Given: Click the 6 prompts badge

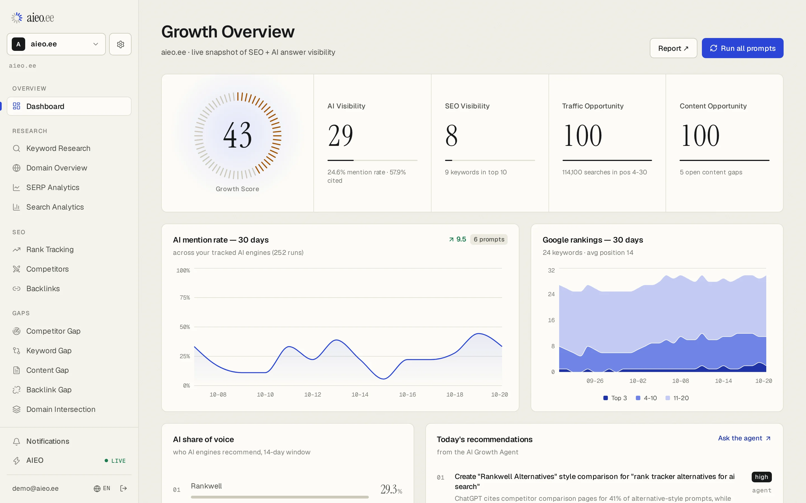Looking at the screenshot, I should pos(489,239).
